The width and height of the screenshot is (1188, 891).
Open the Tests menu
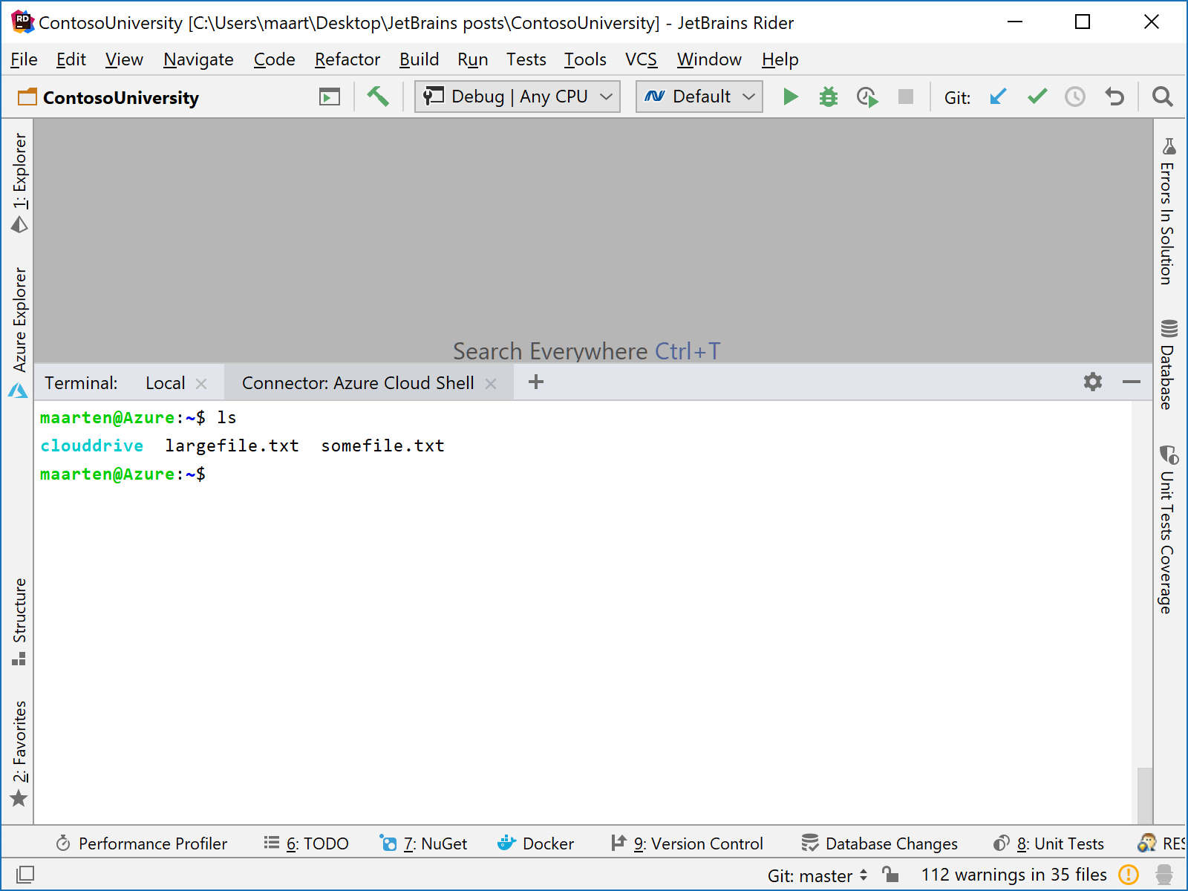(x=526, y=59)
